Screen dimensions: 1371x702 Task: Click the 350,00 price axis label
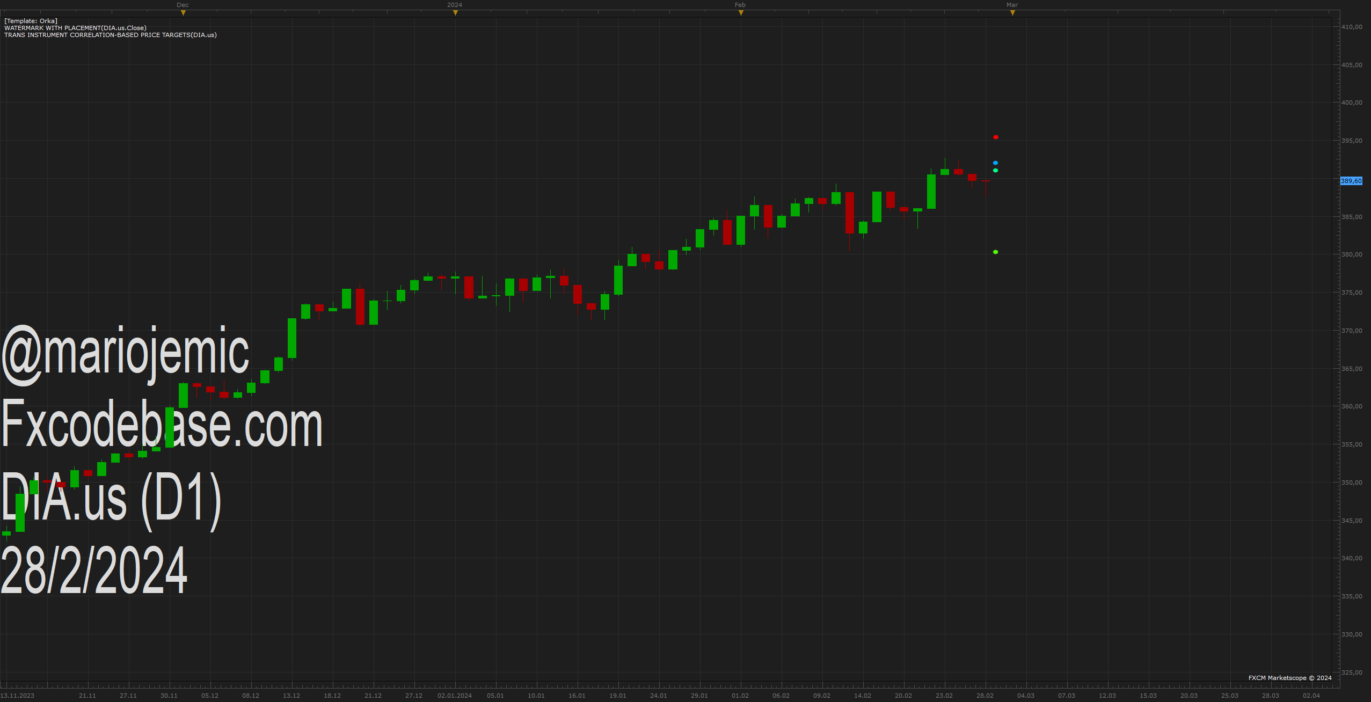click(x=1352, y=482)
